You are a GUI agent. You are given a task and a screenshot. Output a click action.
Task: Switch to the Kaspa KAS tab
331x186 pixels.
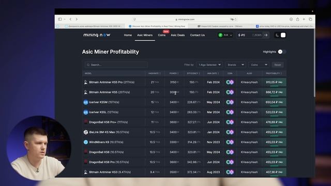click(x=220, y=26)
